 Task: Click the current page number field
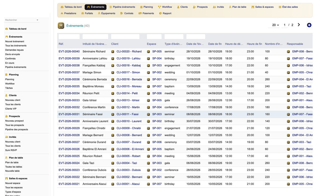[x=284, y=25]
